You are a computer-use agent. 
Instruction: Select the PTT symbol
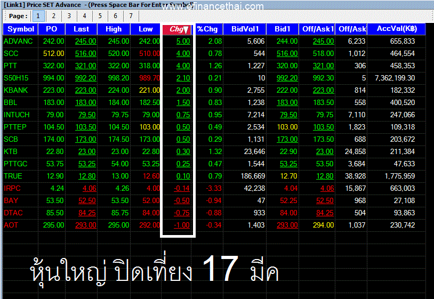point(10,66)
